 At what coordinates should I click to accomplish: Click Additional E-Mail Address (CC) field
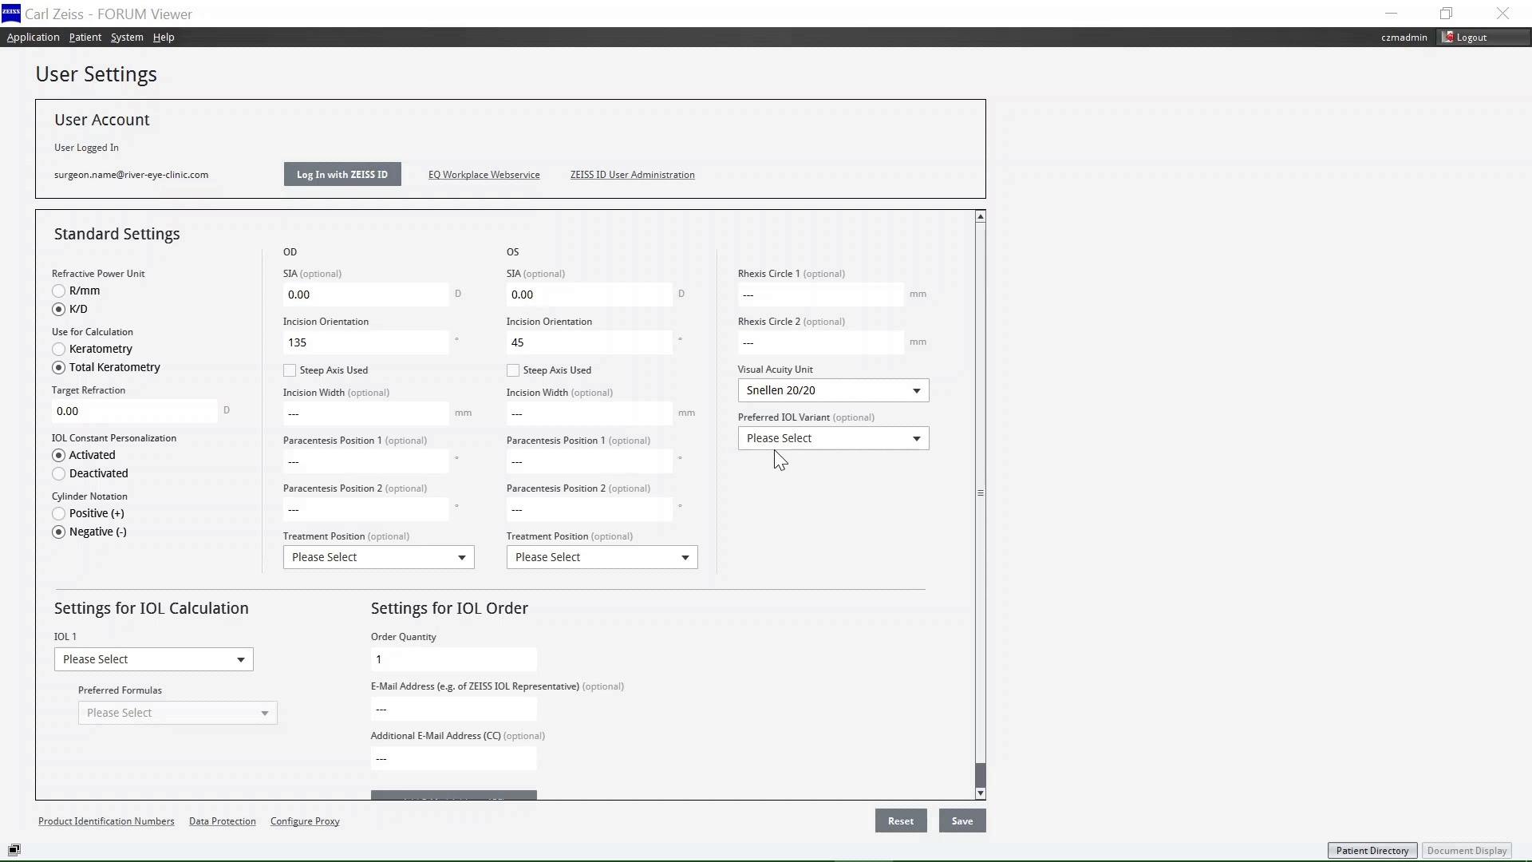tap(453, 758)
